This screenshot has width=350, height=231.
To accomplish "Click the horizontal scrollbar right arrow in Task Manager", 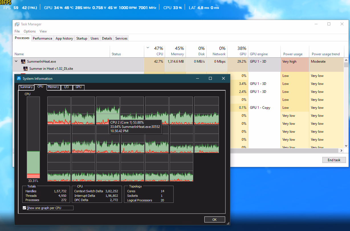I will 342,150.
